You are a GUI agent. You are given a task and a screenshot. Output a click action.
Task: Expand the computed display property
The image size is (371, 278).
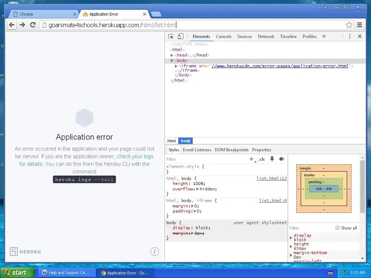(291, 237)
